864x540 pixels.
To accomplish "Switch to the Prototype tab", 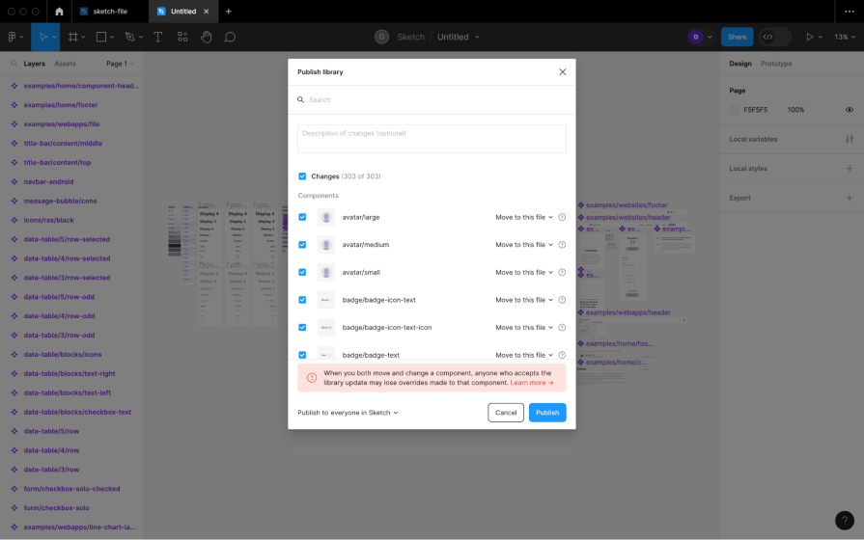I will click(x=776, y=64).
